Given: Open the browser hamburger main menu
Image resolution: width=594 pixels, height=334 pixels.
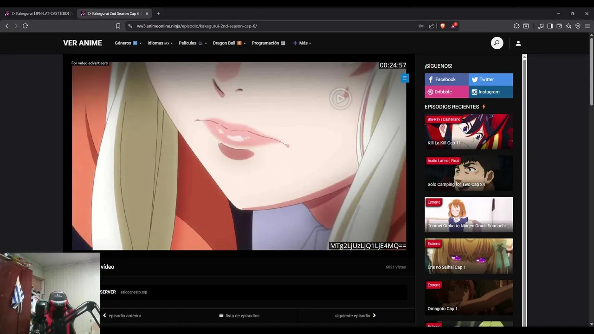Looking at the screenshot, I should click(587, 26).
